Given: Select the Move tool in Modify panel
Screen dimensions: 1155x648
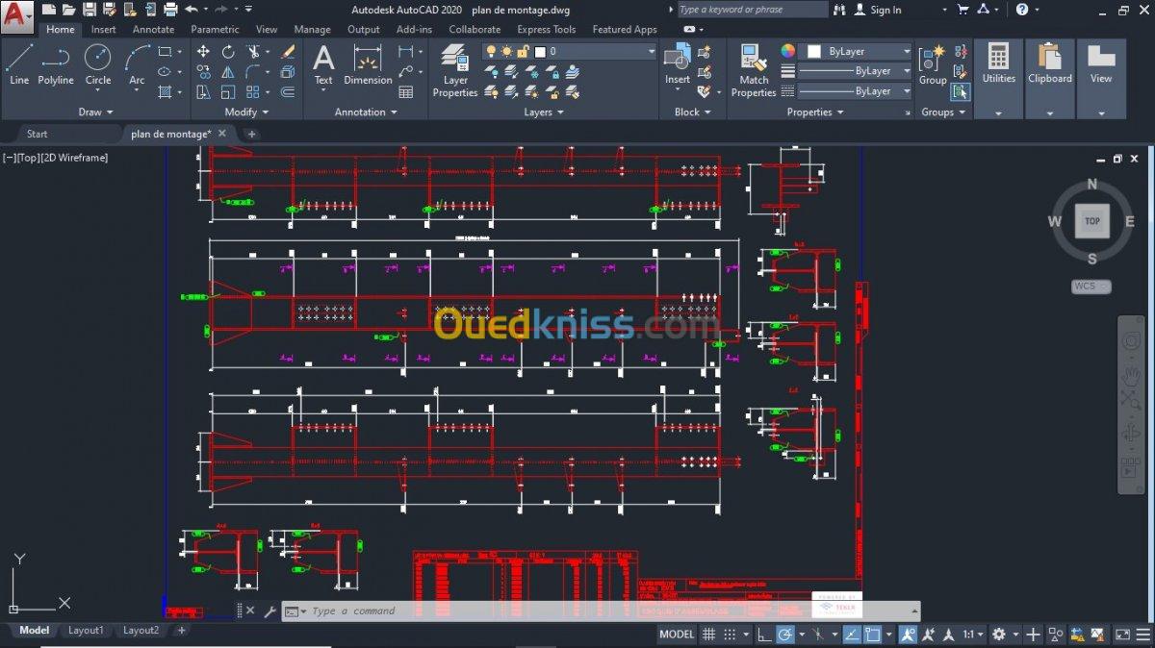Looking at the screenshot, I should (x=203, y=52).
